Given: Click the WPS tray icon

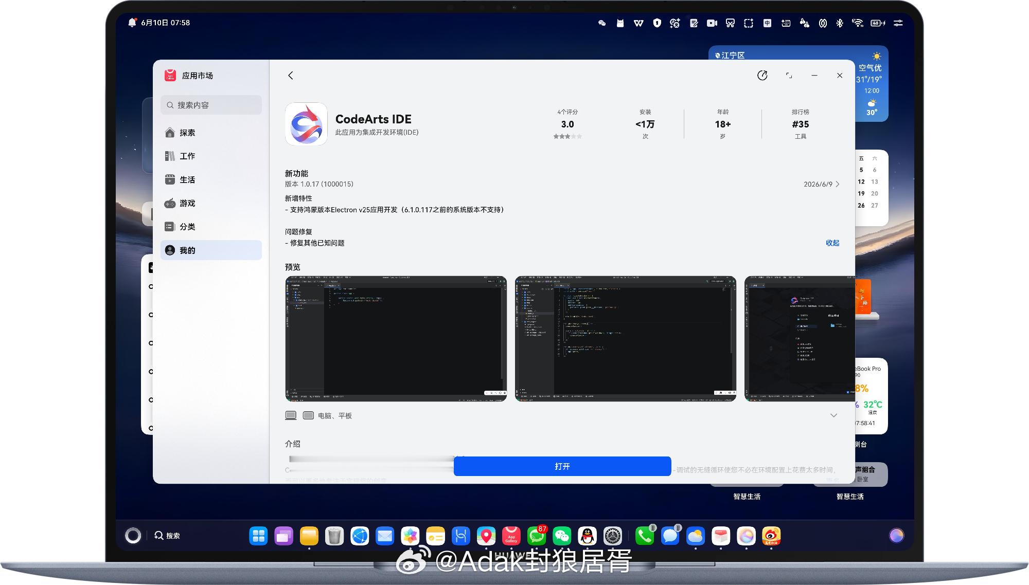Looking at the screenshot, I should pyautogui.click(x=638, y=23).
